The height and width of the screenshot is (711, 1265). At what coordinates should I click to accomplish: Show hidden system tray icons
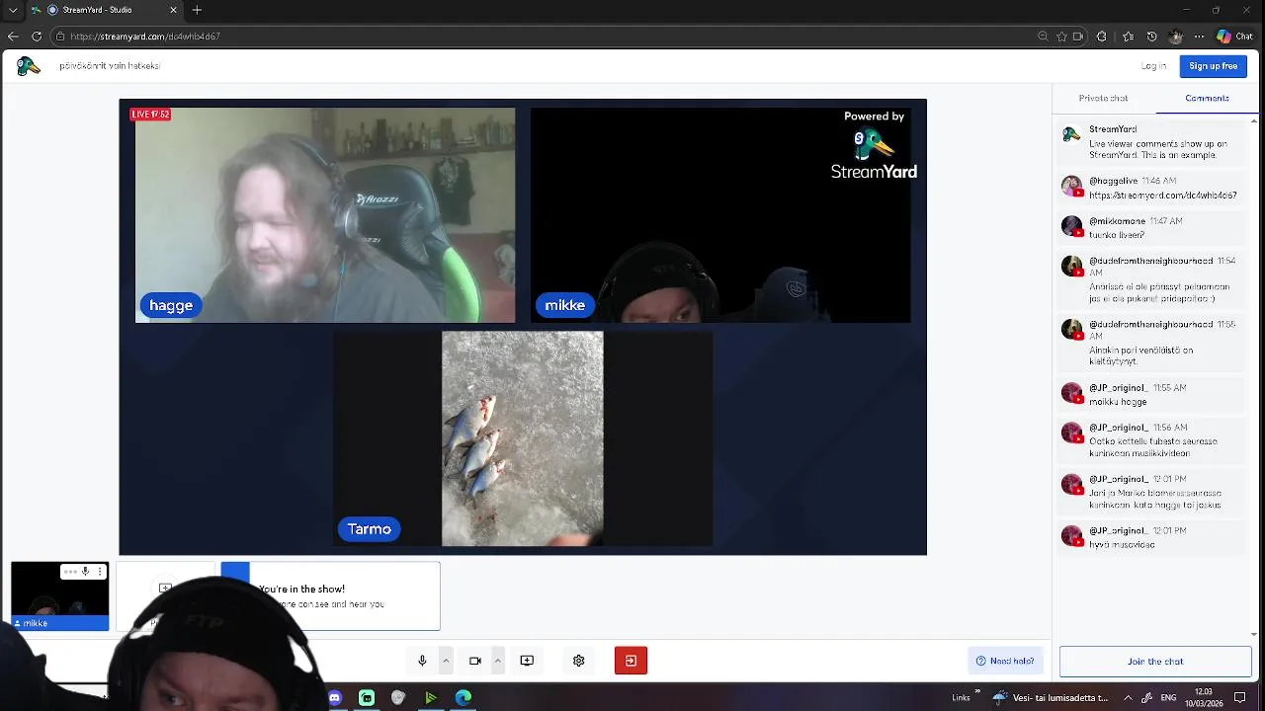point(1130,697)
